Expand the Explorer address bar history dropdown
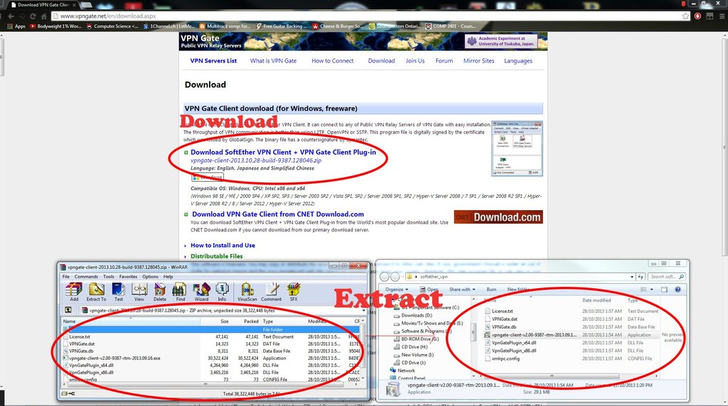Image resolution: width=728 pixels, height=406 pixels. (632, 277)
